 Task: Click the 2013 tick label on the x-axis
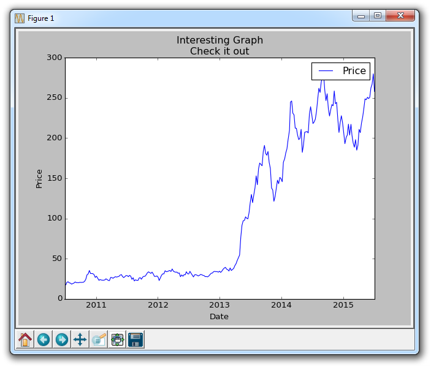point(219,305)
